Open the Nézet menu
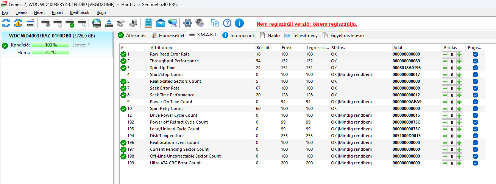Screen dimensions: 496x184 coord(39,12)
